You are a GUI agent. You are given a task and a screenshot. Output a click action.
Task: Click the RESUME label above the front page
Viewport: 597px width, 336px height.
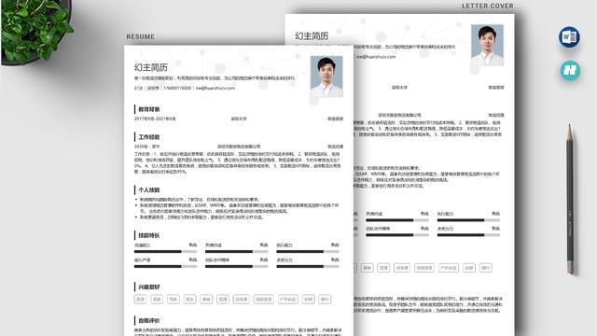pyautogui.click(x=141, y=37)
